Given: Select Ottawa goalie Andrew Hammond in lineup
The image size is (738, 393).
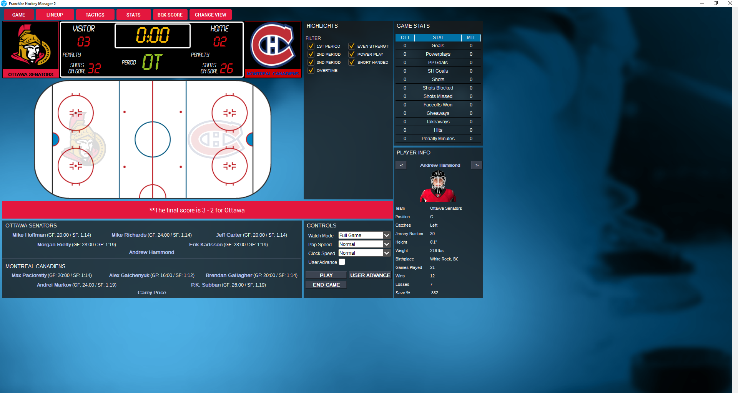Looking at the screenshot, I should tap(151, 252).
